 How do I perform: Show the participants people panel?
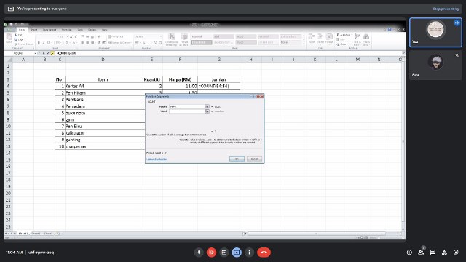point(421,253)
